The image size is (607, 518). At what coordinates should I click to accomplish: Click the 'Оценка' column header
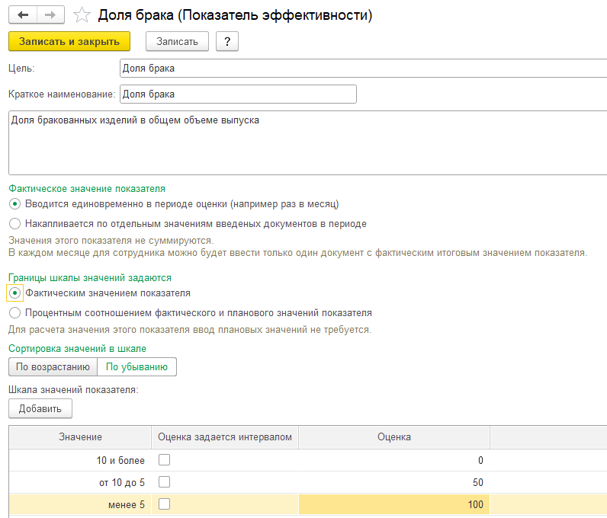(394, 437)
